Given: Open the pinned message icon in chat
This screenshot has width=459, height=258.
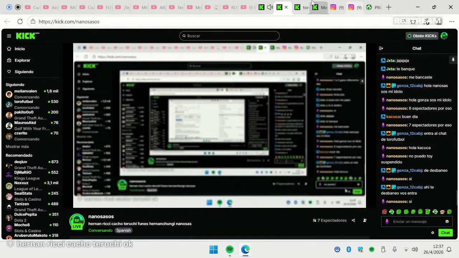Looking at the screenshot, I should coord(453,60).
